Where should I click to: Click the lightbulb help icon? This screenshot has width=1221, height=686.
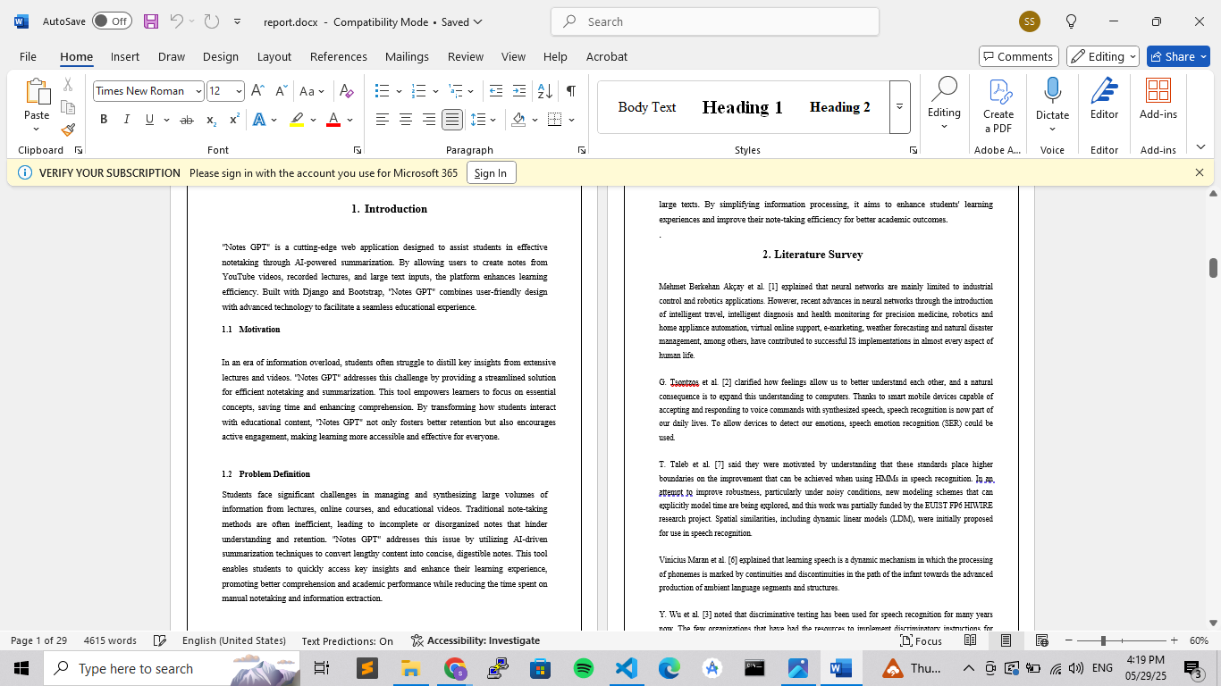click(1071, 21)
